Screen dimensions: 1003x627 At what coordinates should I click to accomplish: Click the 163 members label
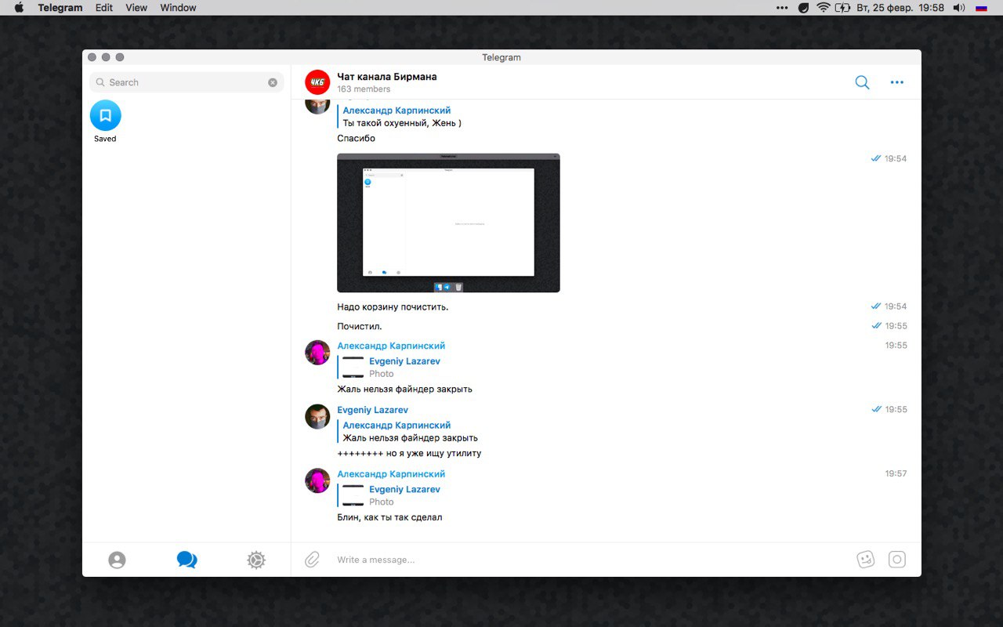point(364,89)
